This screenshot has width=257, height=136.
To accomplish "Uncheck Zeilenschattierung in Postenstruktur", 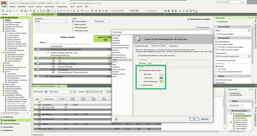I will coord(216,42).
